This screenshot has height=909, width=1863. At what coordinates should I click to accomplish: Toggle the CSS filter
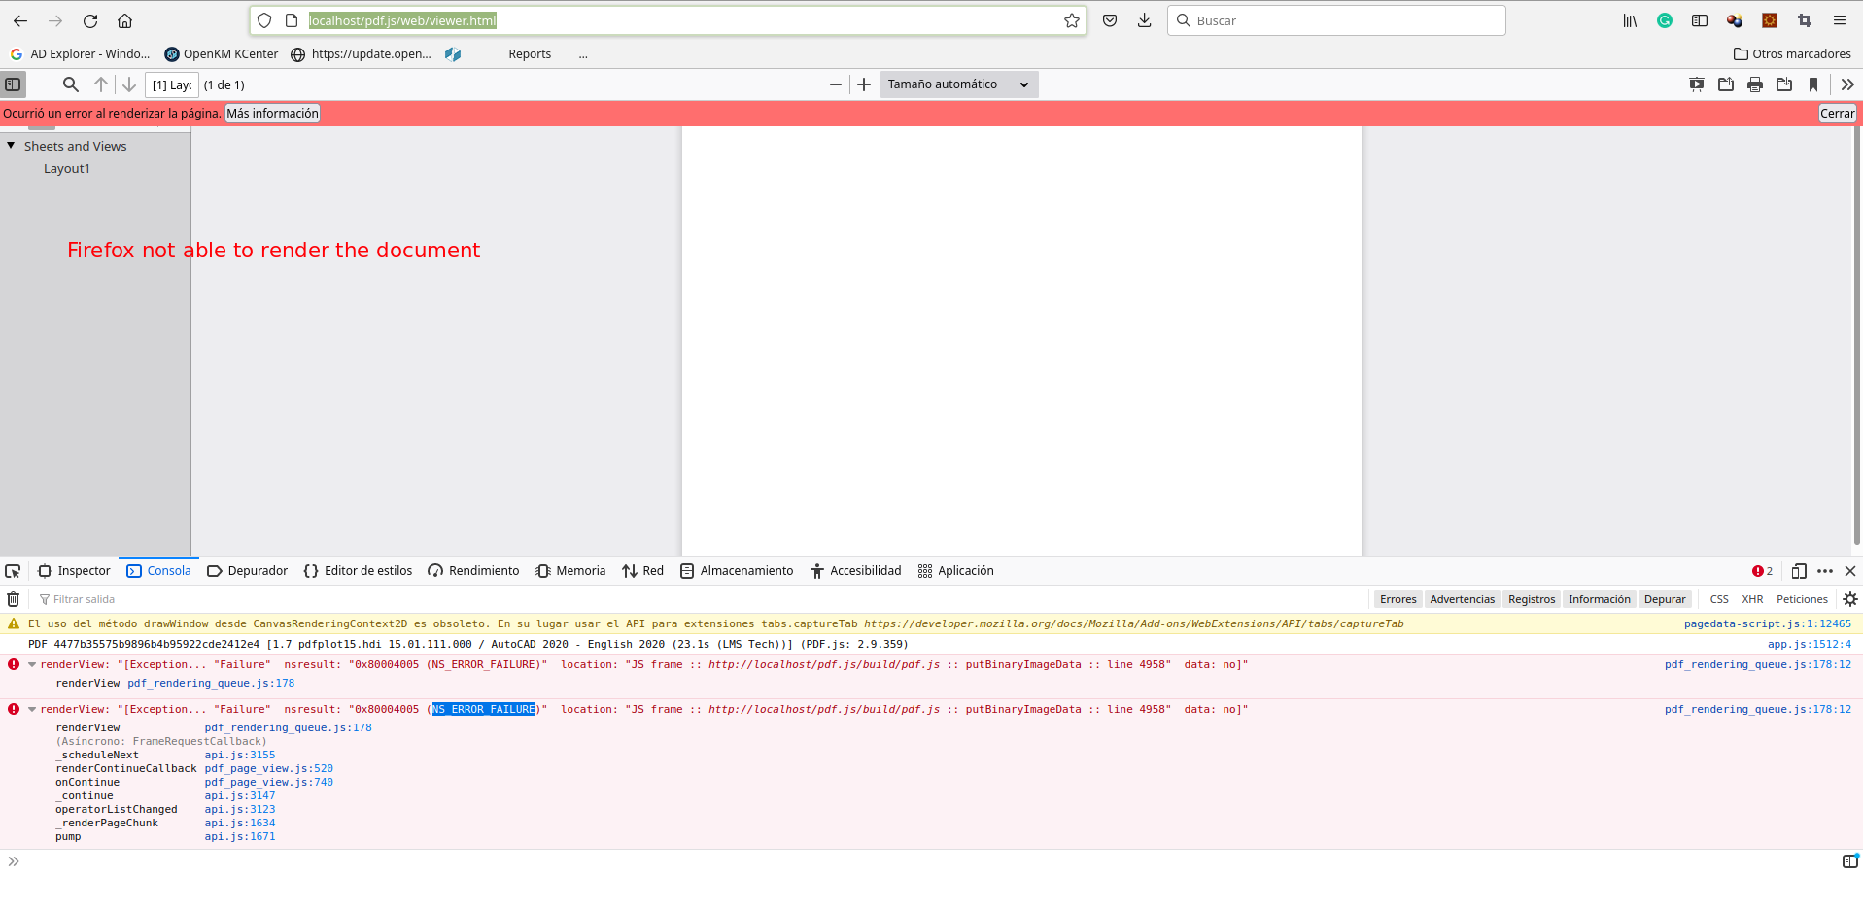1719,599
